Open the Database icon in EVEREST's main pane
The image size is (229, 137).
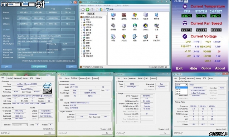(146, 36)
